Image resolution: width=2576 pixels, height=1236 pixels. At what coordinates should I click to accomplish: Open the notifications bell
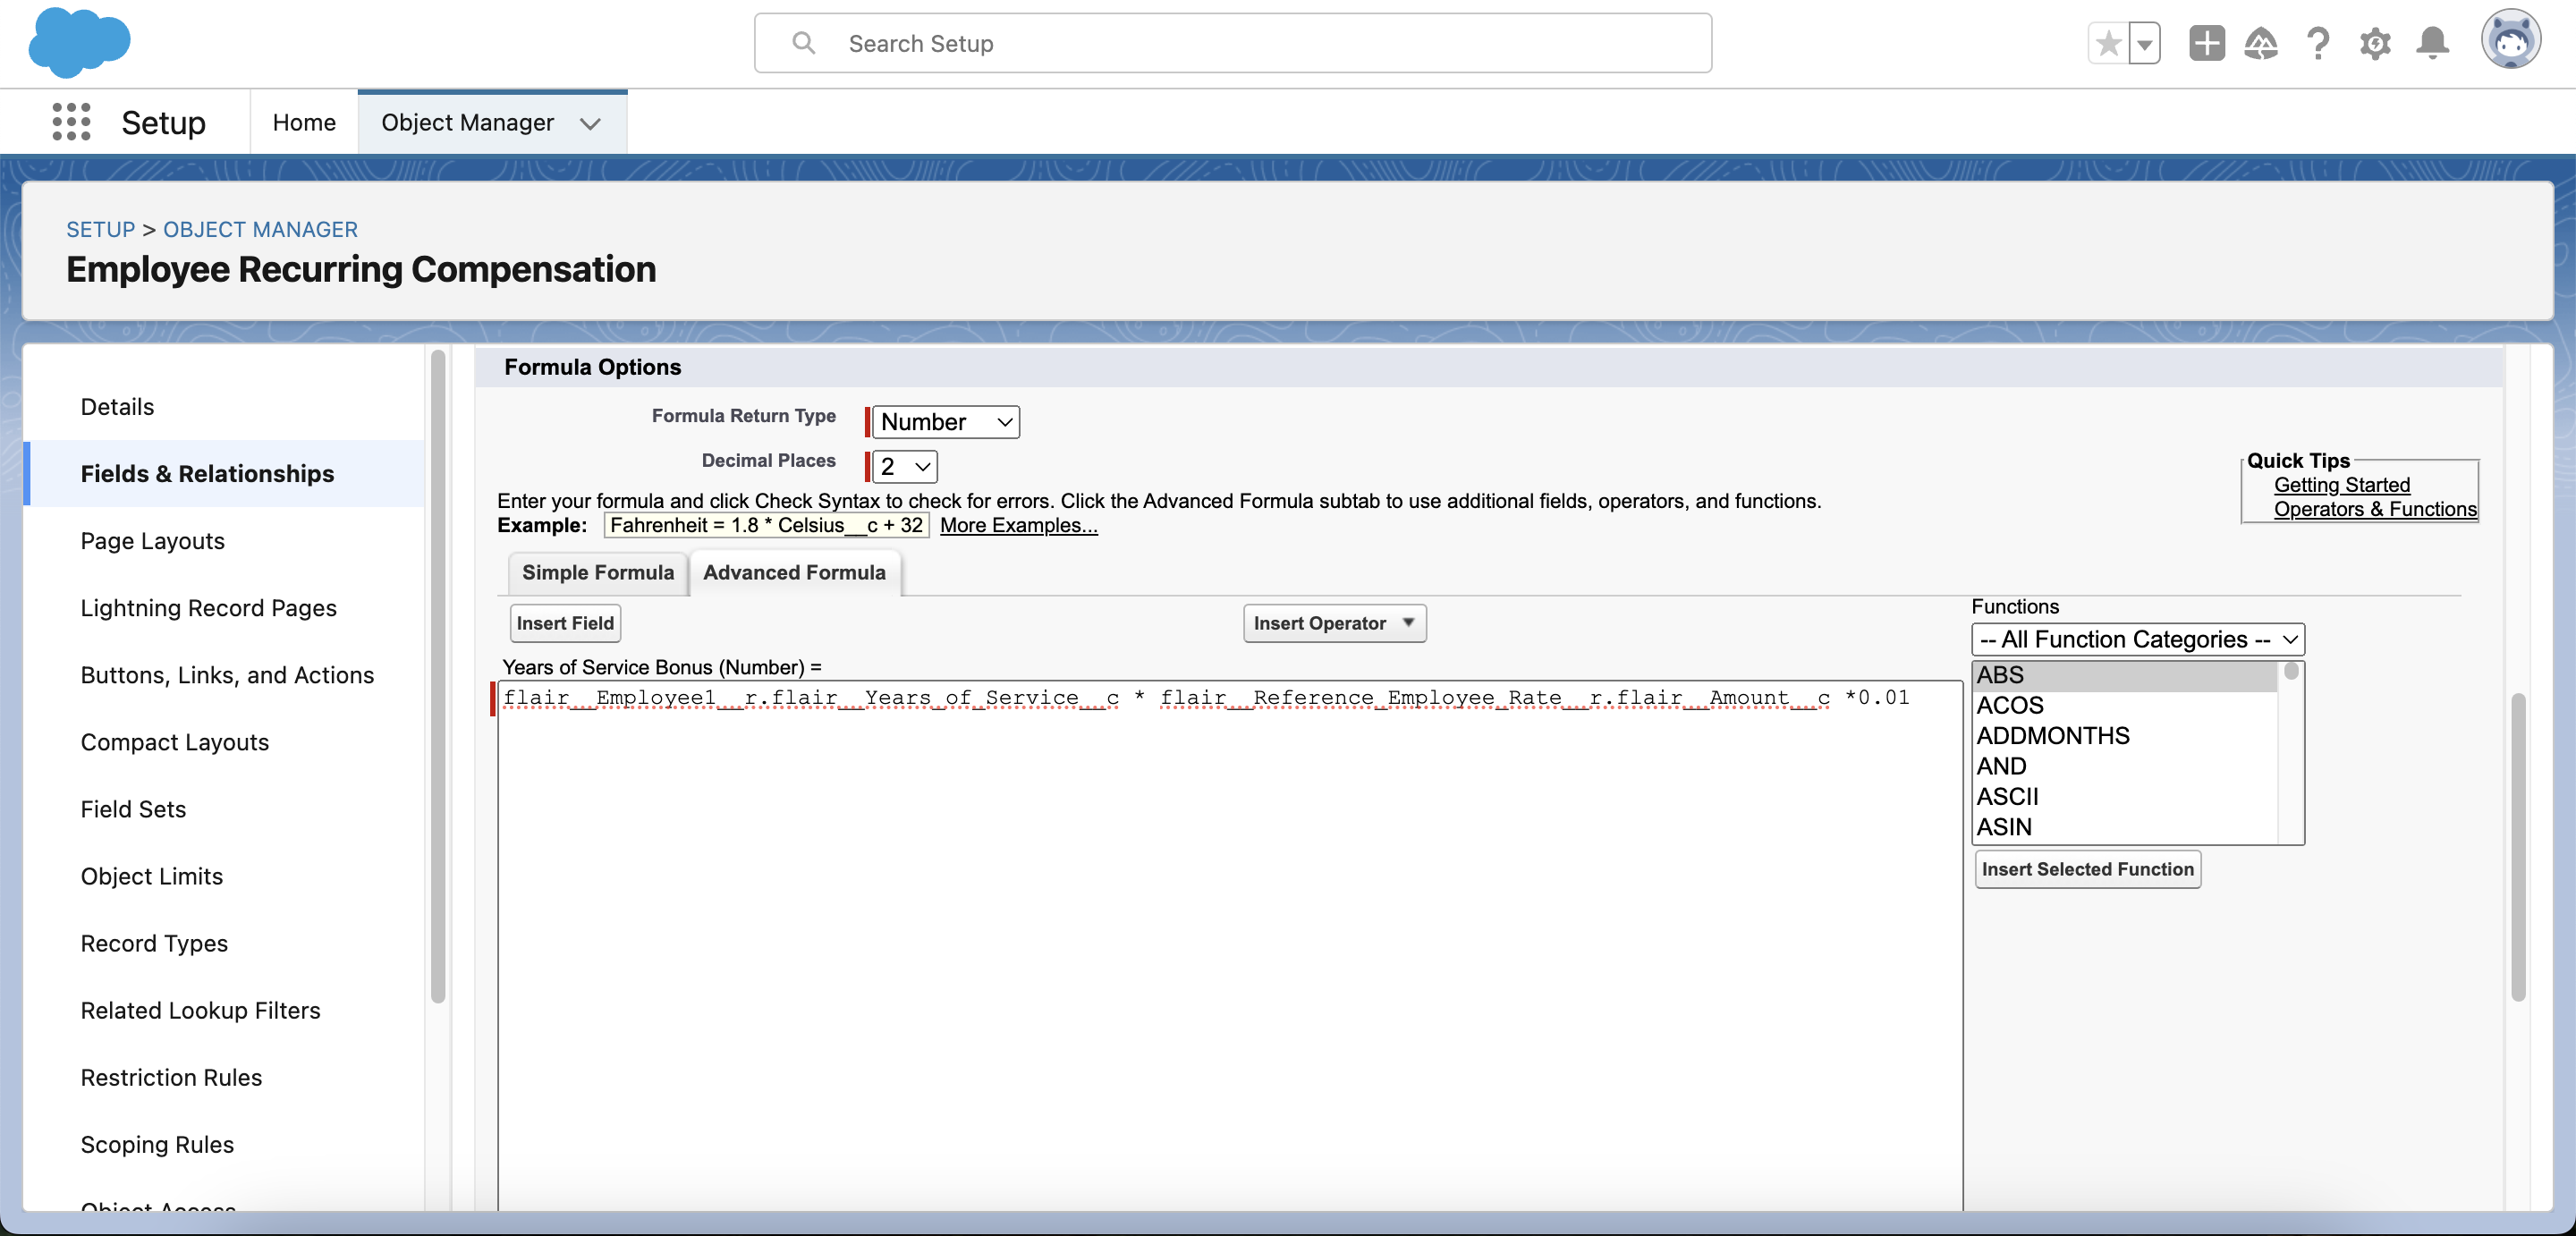2432,44
